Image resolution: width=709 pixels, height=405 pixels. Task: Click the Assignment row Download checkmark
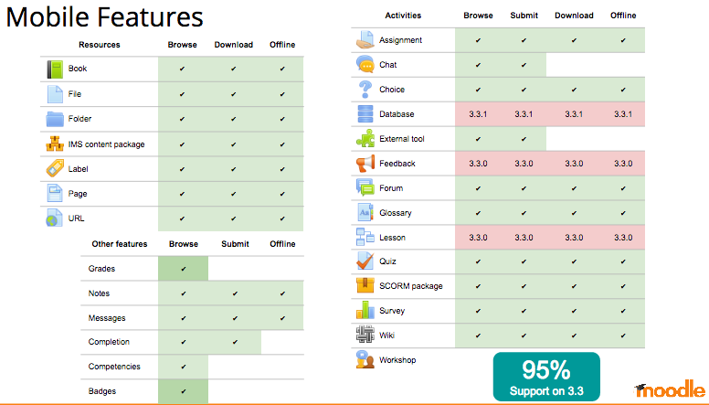point(574,40)
